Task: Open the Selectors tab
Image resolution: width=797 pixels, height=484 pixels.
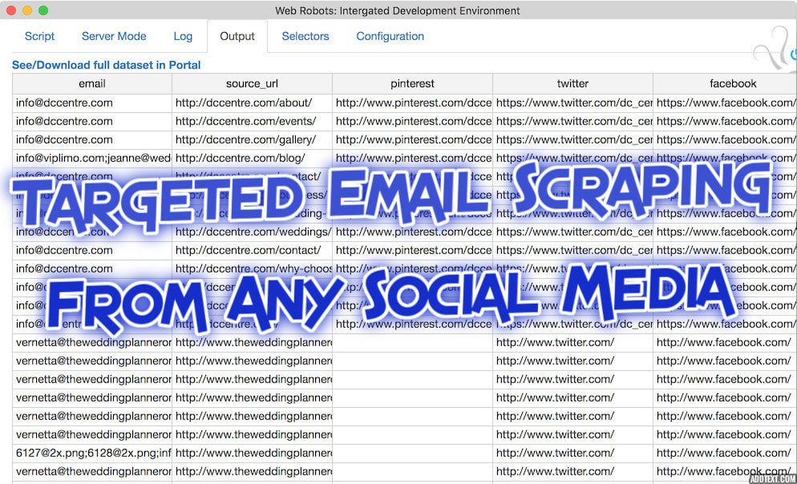Action: 305,36
